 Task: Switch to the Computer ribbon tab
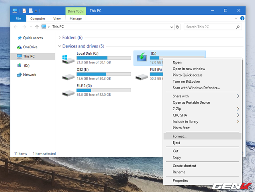click(x=37, y=19)
